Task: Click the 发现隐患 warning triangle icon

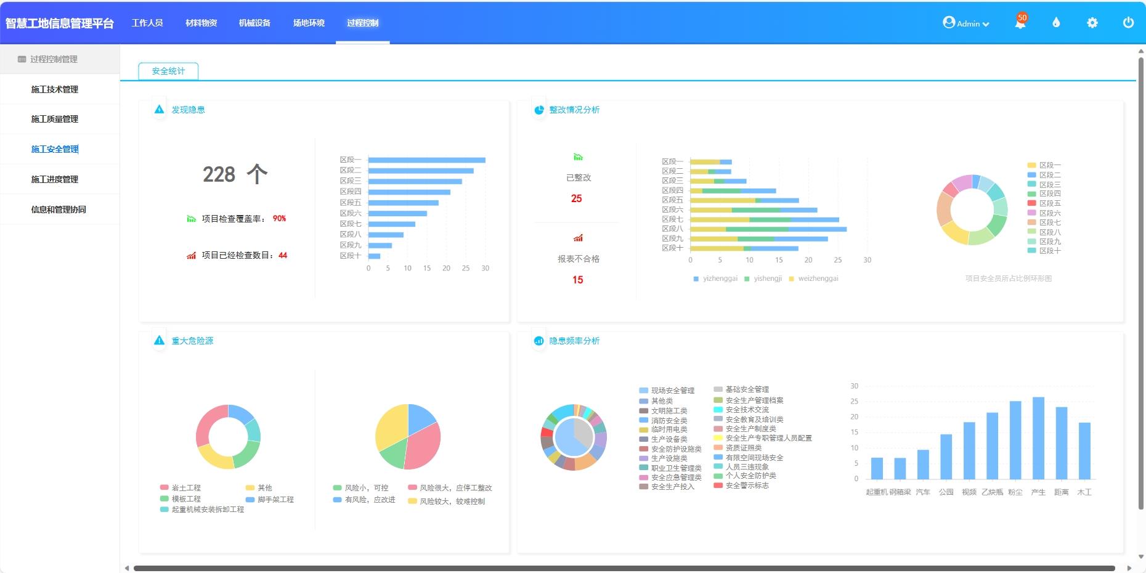Action: [160, 110]
